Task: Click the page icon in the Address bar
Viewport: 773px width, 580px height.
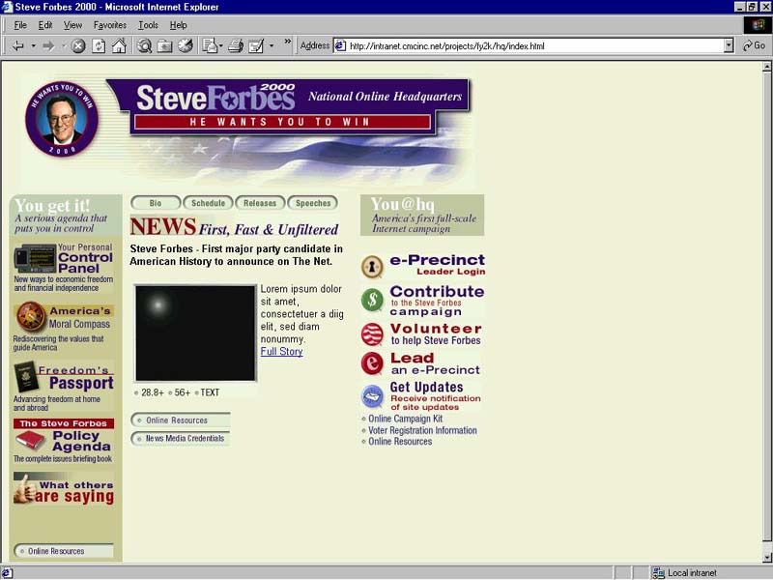Action: 340,45
